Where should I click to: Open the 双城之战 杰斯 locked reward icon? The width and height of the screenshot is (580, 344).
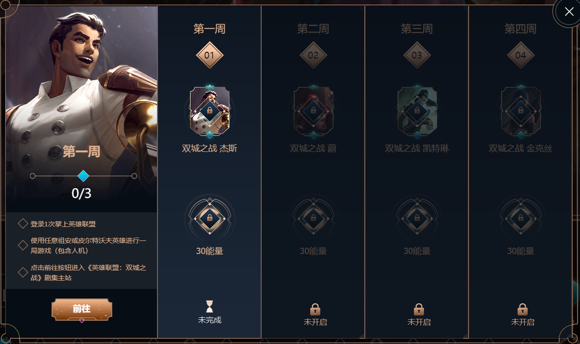click(210, 111)
